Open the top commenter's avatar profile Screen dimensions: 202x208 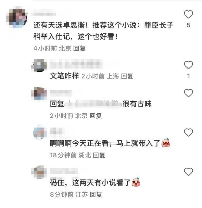tap(17, 17)
